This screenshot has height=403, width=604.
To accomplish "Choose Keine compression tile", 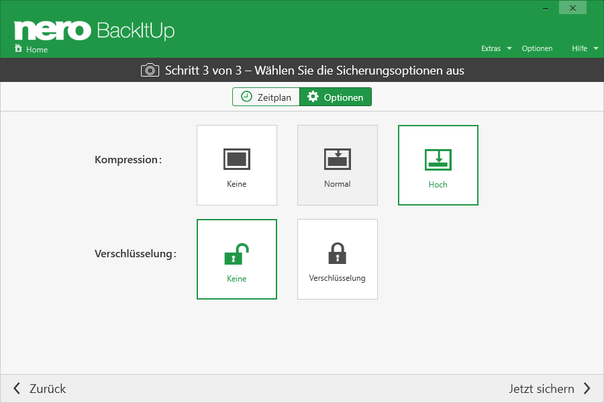I will point(237,165).
